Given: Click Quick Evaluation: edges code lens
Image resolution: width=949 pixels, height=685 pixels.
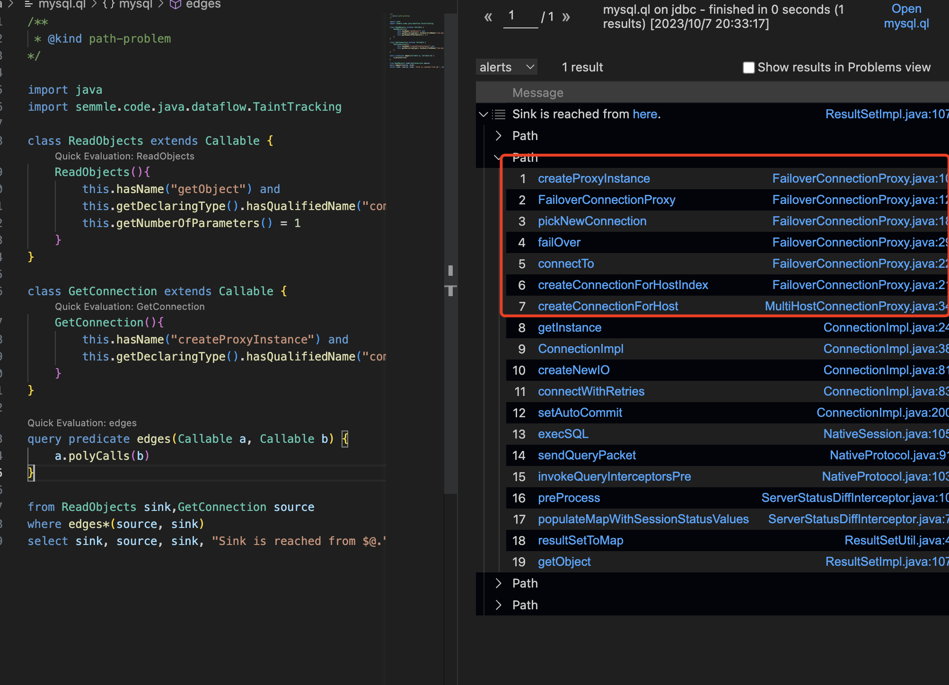Looking at the screenshot, I should [82, 423].
